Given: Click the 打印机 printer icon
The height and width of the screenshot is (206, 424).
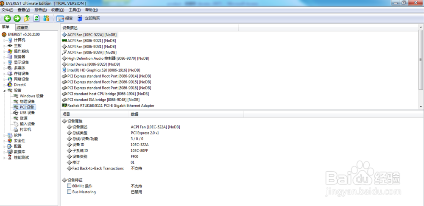Looking at the screenshot, I should tap(16, 130).
